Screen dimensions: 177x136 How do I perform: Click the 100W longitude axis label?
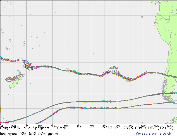pyautogui.click(x=130, y=127)
